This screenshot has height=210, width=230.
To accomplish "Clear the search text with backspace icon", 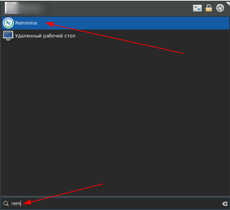I will (x=225, y=204).
